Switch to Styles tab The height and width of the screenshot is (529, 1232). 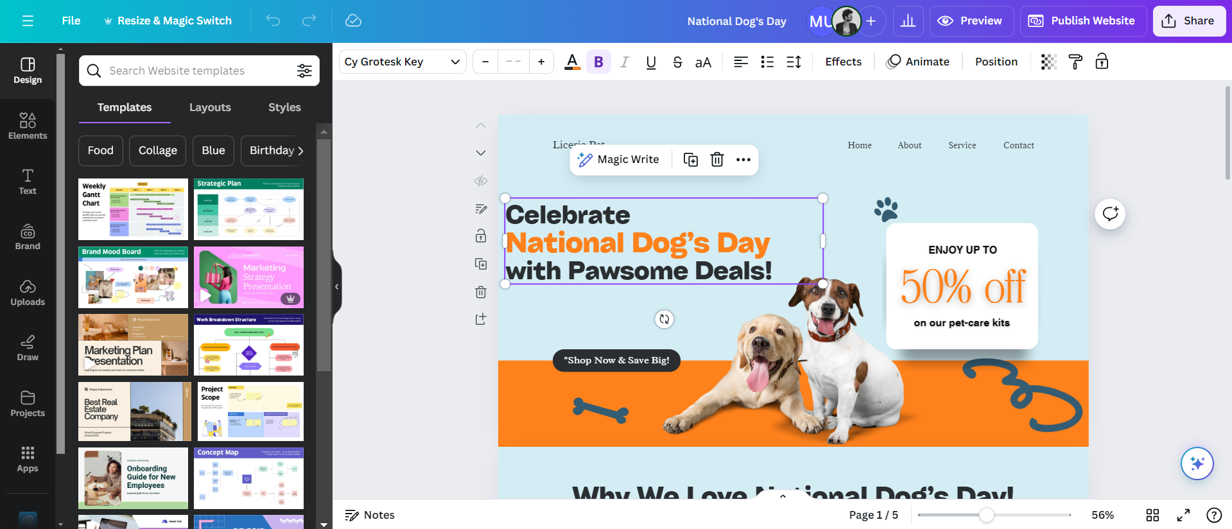pyautogui.click(x=284, y=107)
